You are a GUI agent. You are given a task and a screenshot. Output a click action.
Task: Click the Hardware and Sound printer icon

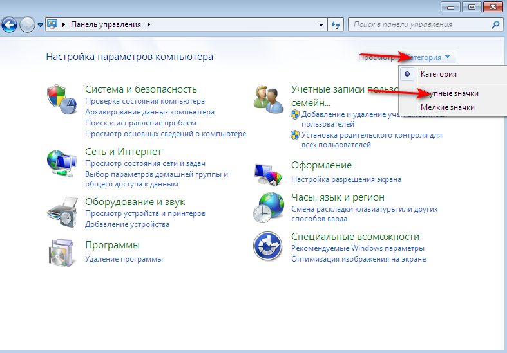62,212
